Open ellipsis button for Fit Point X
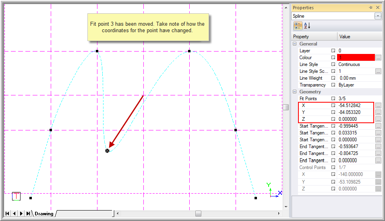Image resolution: width=385 pixels, height=221 pixels. coord(378,105)
